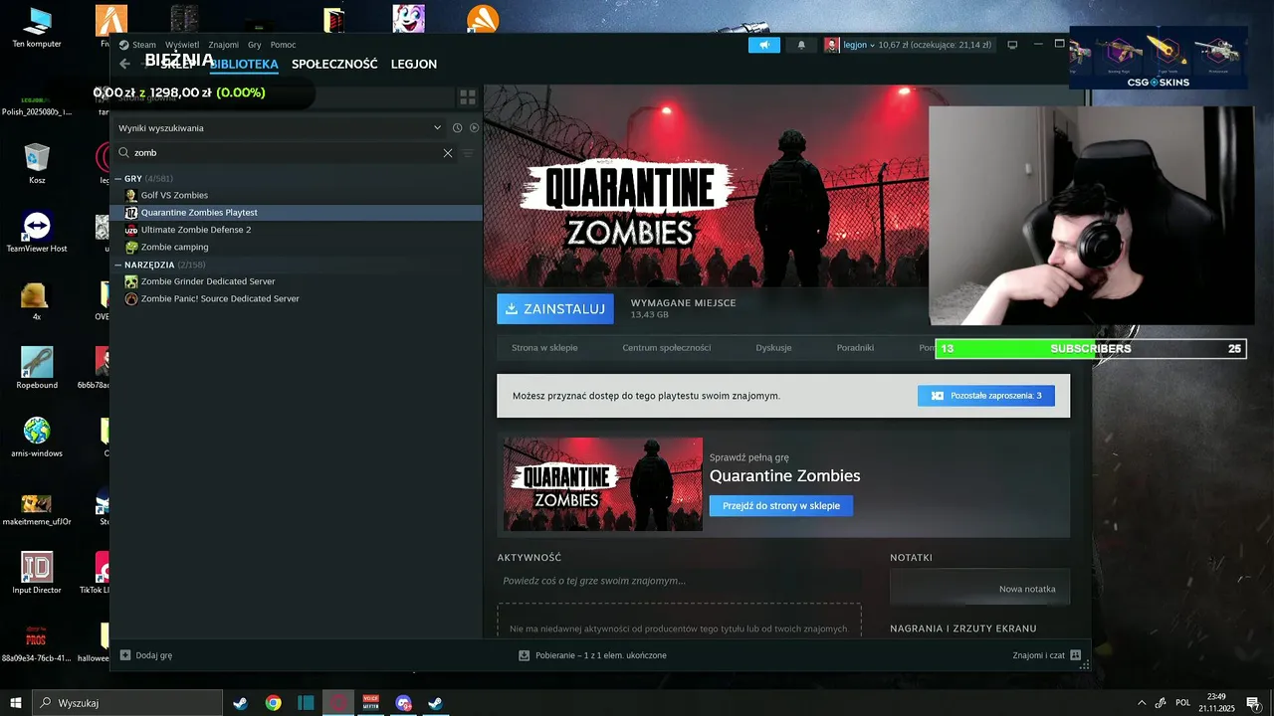Open arnis-windows desktop icon
Image resolution: width=1274 pixels, height=716 pixels.
pyautogui.click(x=37, y=438)
